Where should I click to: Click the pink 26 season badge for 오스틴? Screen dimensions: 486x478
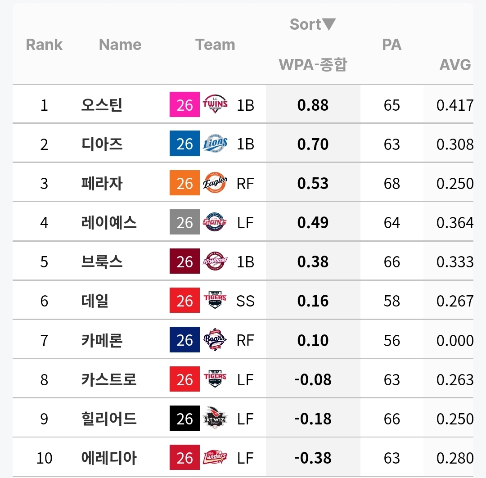184,104
